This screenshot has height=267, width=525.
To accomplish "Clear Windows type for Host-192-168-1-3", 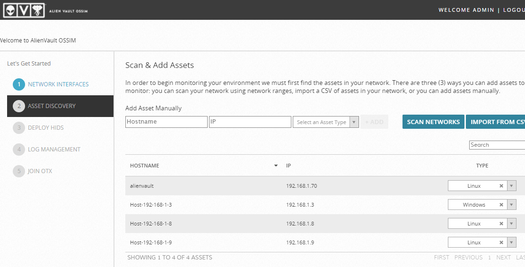I will tap(501, 205).
